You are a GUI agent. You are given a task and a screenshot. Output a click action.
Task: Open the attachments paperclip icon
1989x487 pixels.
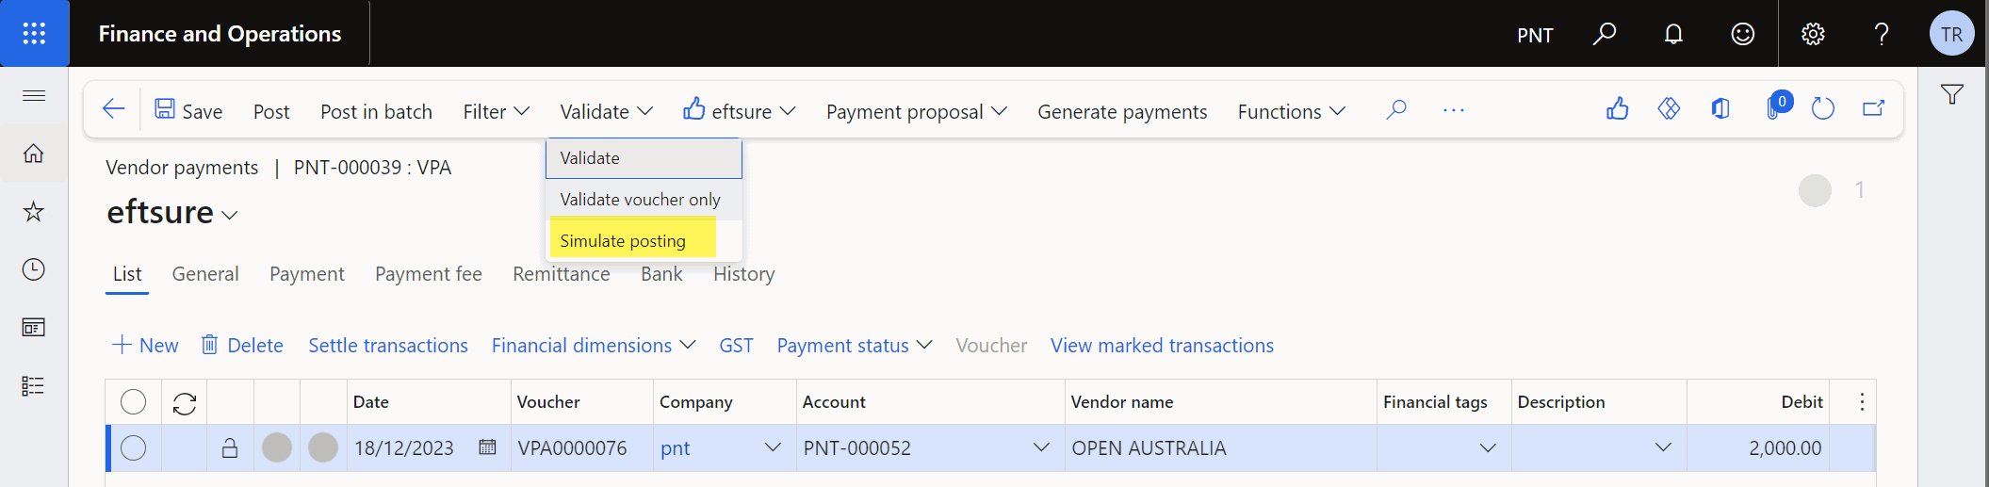1775,109
